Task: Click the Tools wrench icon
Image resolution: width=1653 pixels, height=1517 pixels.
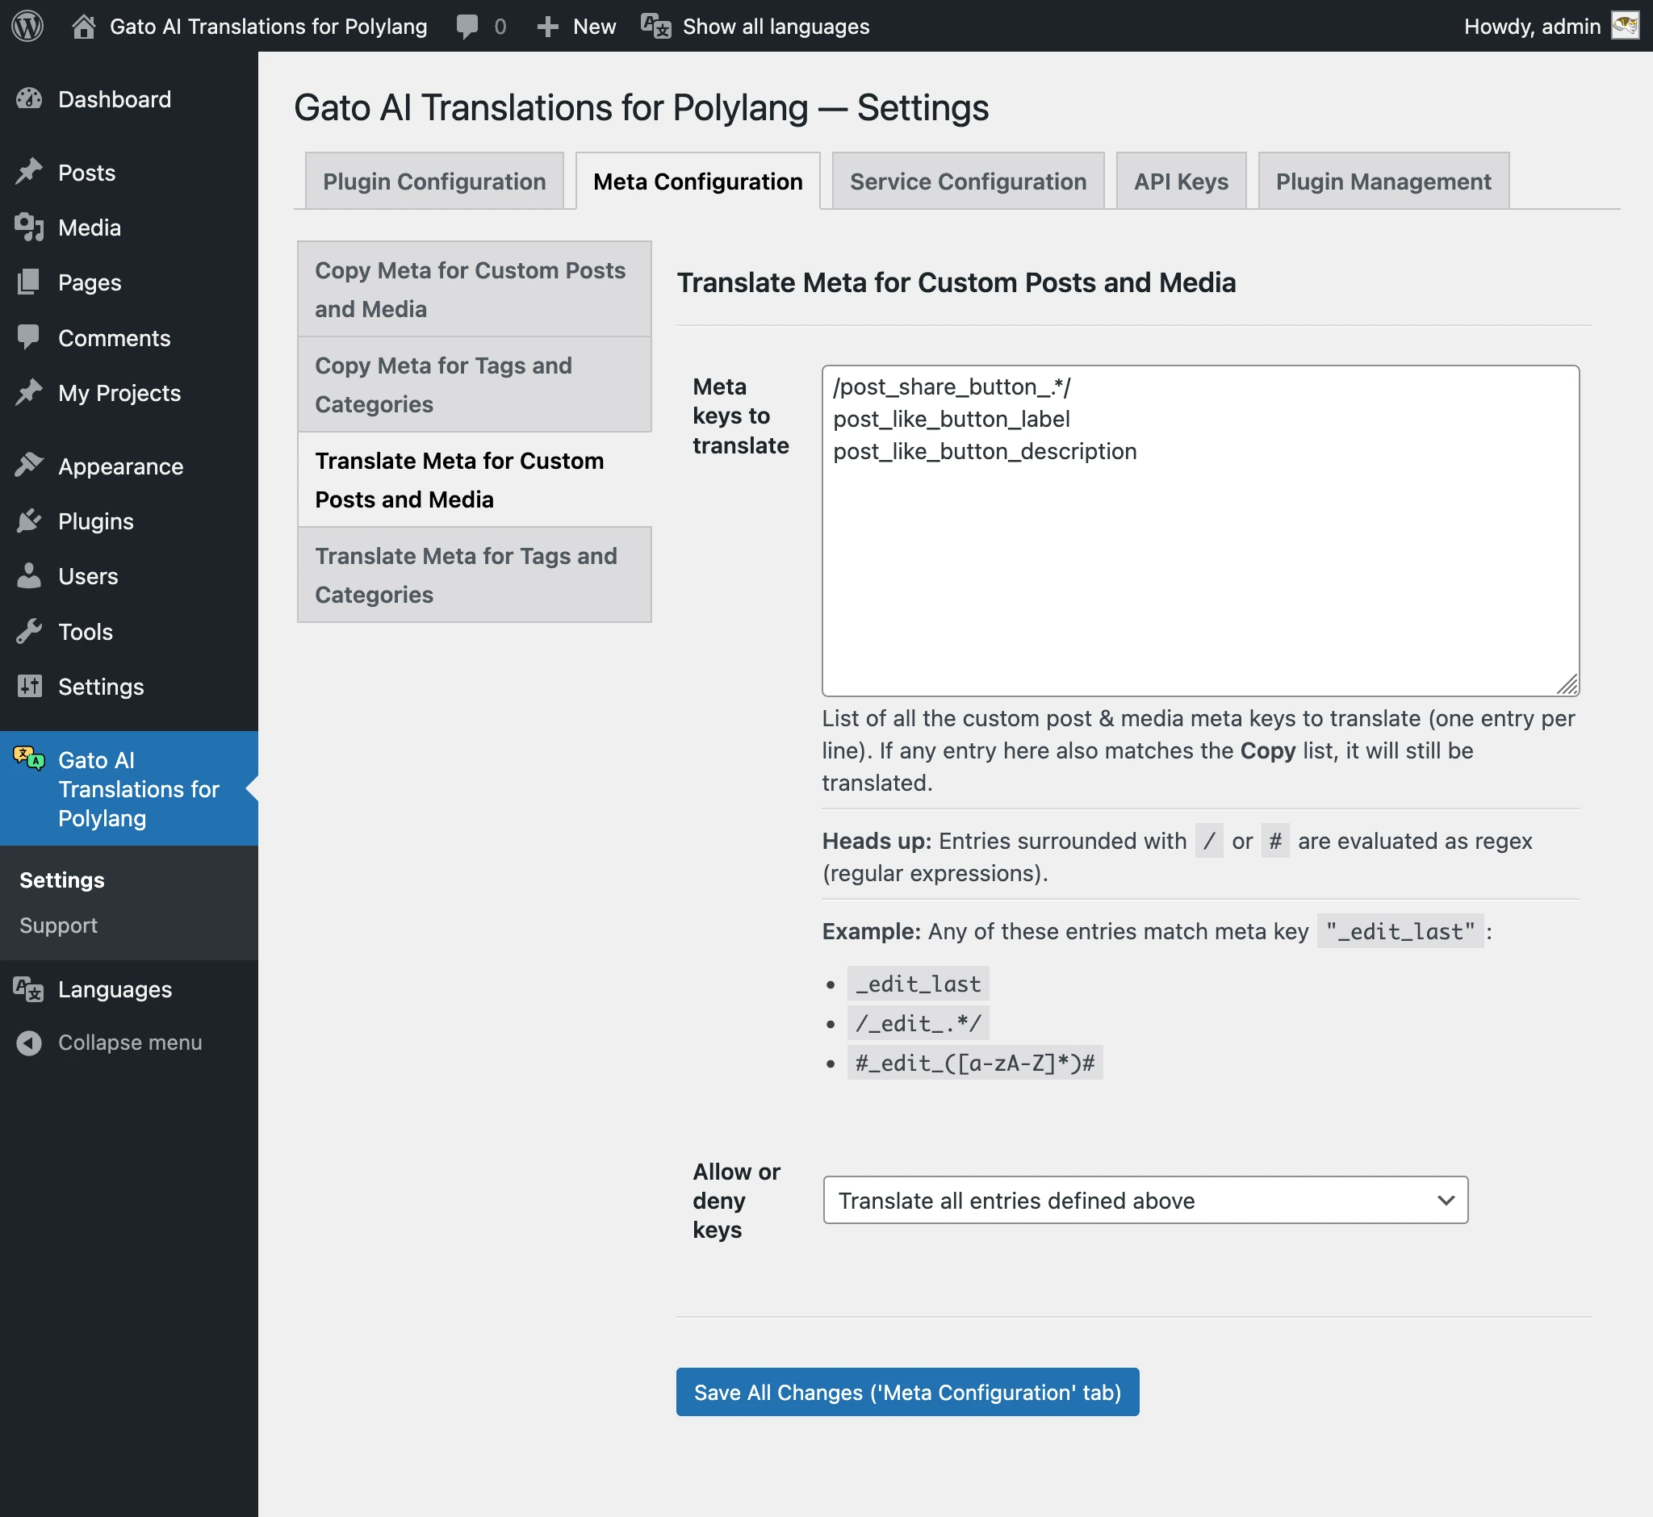Action: pyautogui.click(x=29, y=631)
